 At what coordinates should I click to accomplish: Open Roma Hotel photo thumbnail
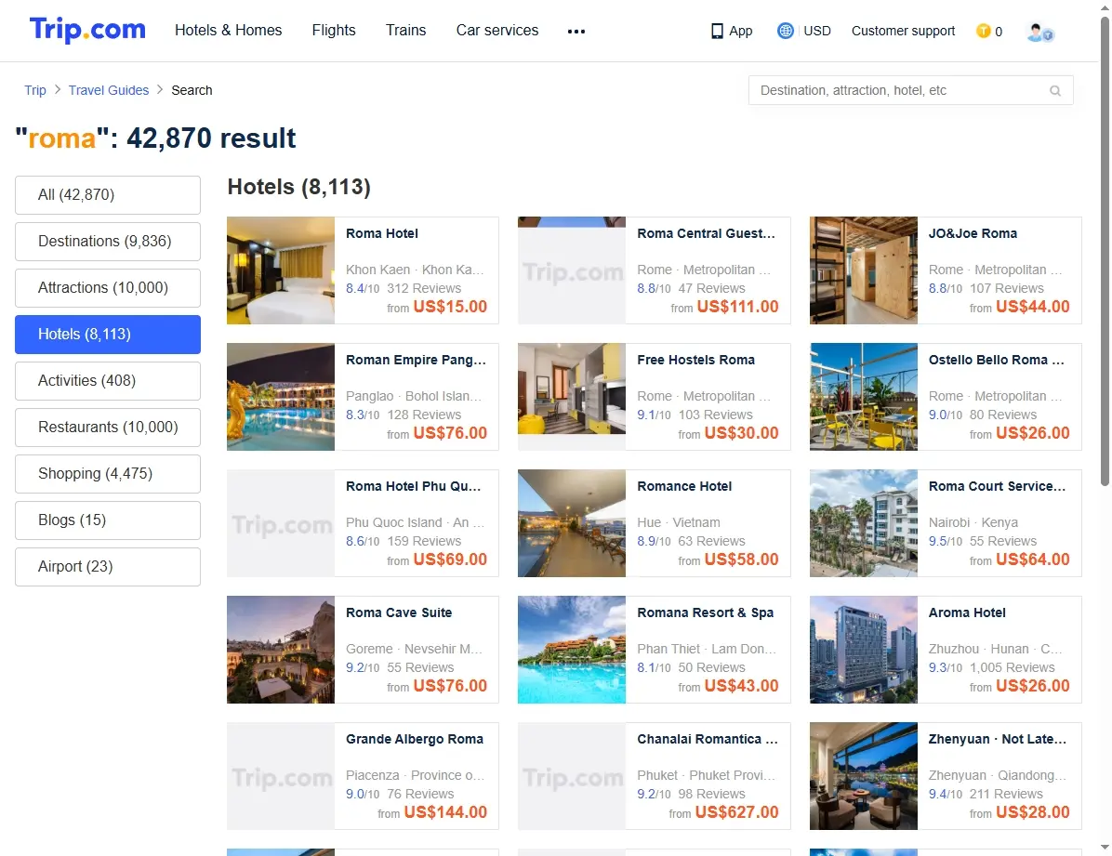tap(281, 270)
